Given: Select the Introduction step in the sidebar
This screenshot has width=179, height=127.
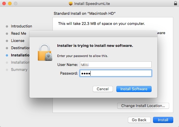Looking at the screenshot, I should [x=21, y=26].
